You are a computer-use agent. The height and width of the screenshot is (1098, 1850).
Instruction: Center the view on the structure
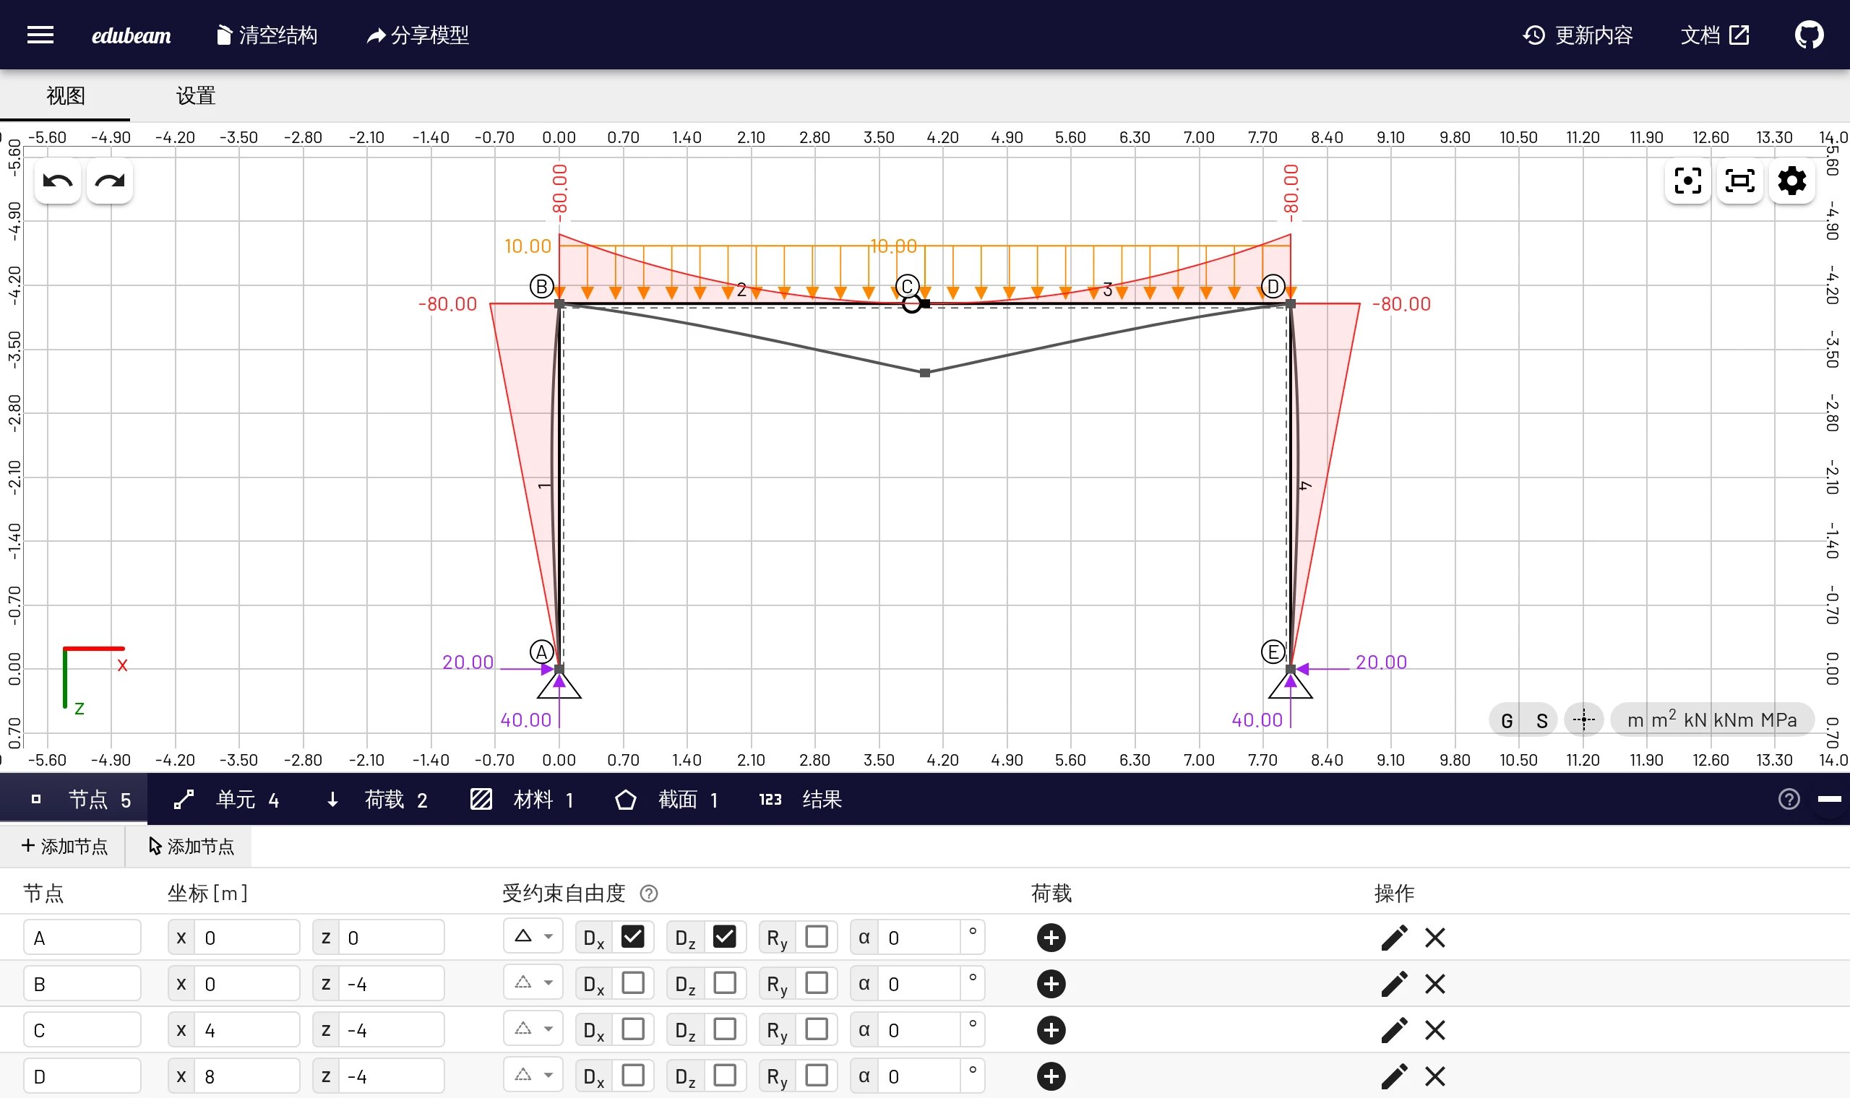(1687, 181)
